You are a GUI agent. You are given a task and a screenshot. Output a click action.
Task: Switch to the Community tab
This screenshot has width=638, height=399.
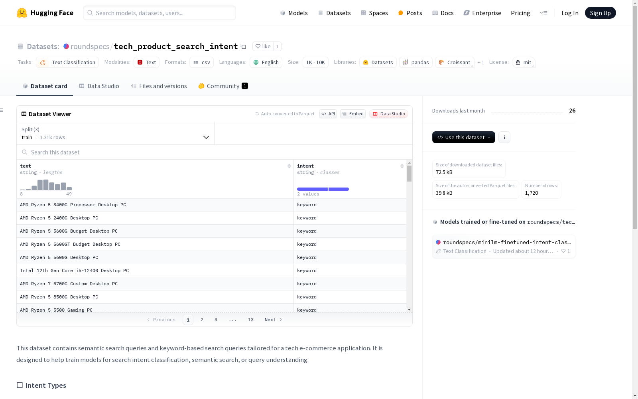point(223,86)
